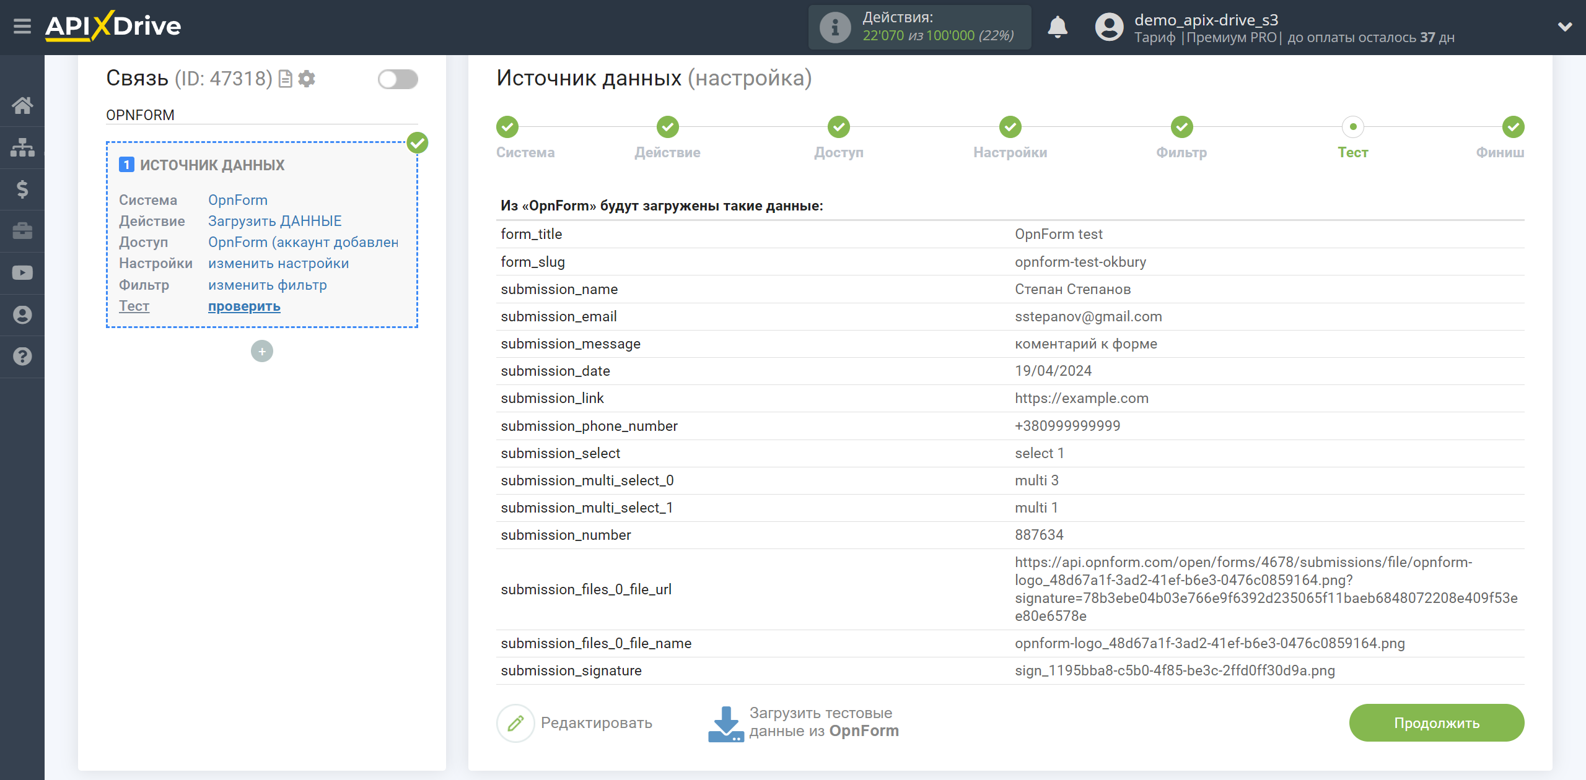Open the YouTube video sidebar icon

22,273
